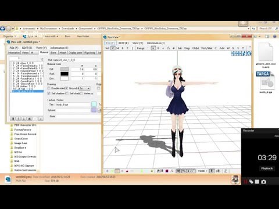The image size is (279, 209).
Task: Click the back arrow in Explorer window
Action: click(2, 28)
